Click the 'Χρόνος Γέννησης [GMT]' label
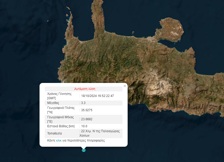The height and width of the screenshot is (162, 224). pyautogui.click(x=59, y=96)
